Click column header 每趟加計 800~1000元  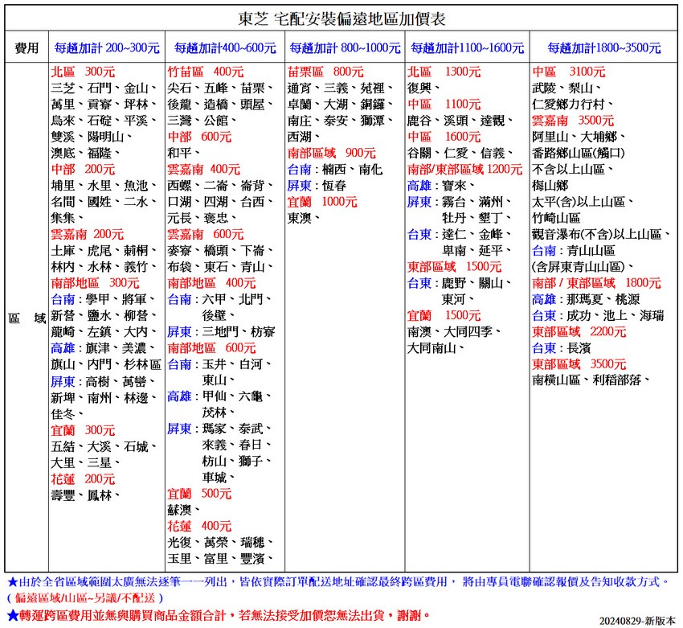(x=345, y=47)
